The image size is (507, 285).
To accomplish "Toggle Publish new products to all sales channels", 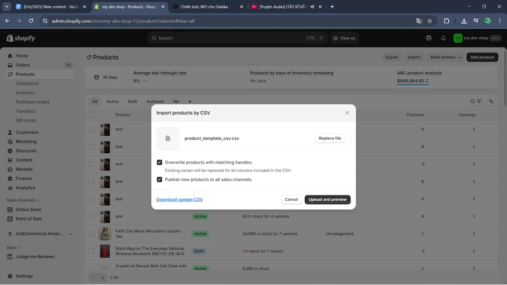I will [160, 179].
